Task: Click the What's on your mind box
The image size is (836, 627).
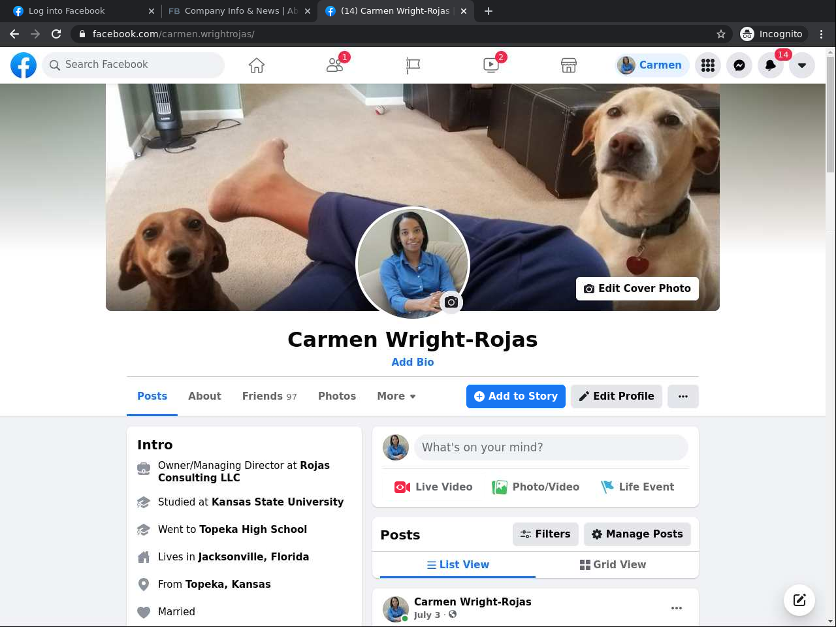Action: (551, 447)
